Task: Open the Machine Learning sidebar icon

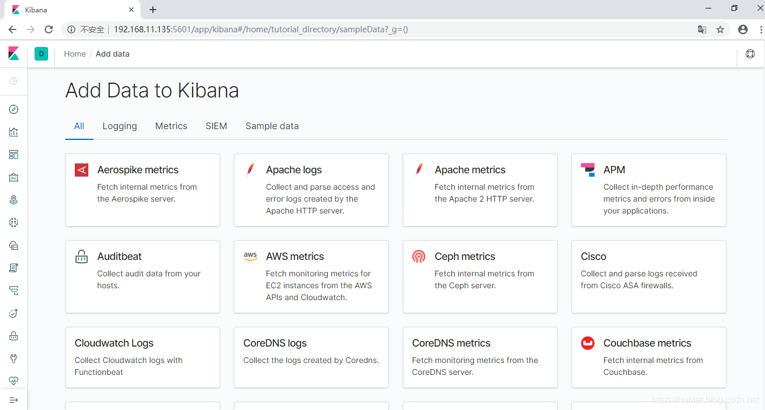Action: (14, 223)
